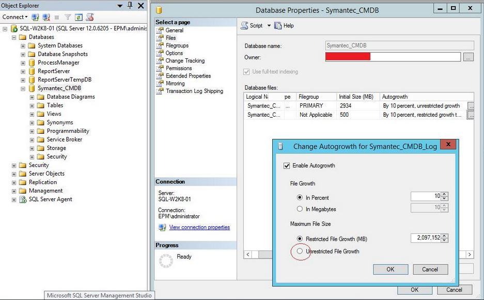Select Restricted File Growth (MB) radio
The image size is (484, 300).
(300, 239)
